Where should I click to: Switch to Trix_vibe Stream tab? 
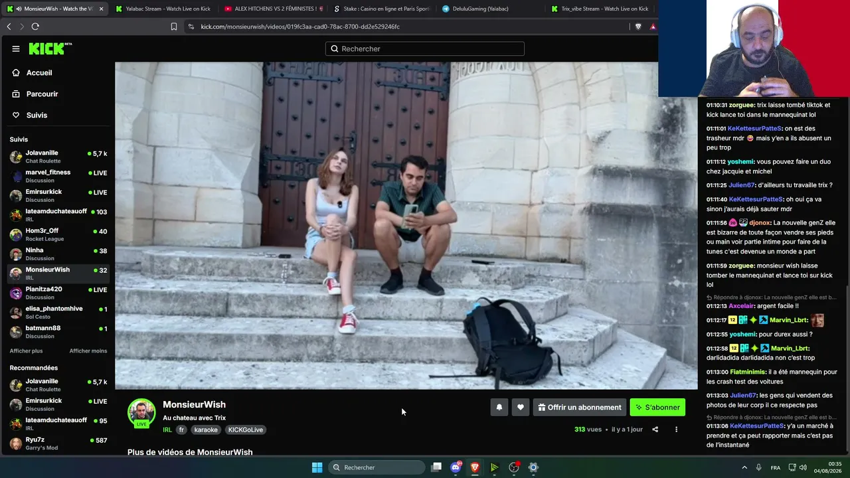(x=600, y=9)
